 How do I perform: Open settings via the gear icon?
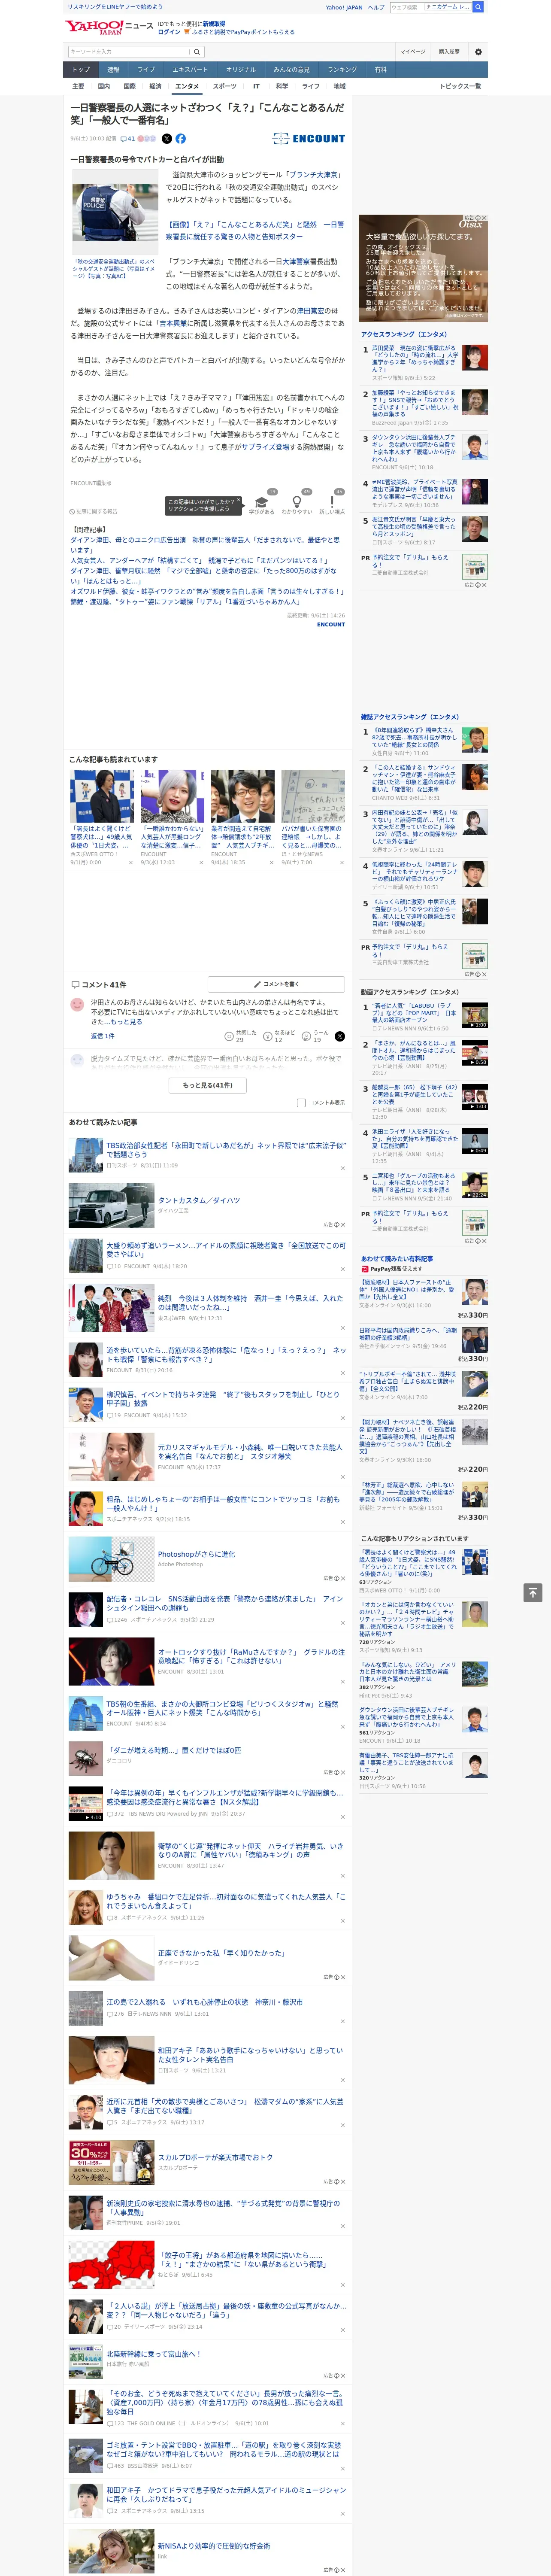click(478, 51)
